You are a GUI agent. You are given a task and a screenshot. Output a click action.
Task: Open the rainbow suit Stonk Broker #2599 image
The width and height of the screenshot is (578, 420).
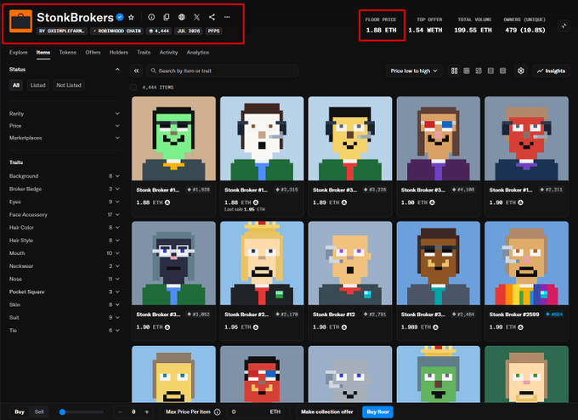(x=526, y=264)
